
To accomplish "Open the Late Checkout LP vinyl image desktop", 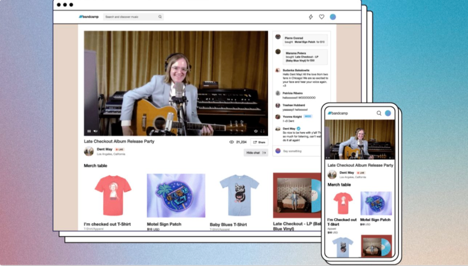I will click(297, 195).
